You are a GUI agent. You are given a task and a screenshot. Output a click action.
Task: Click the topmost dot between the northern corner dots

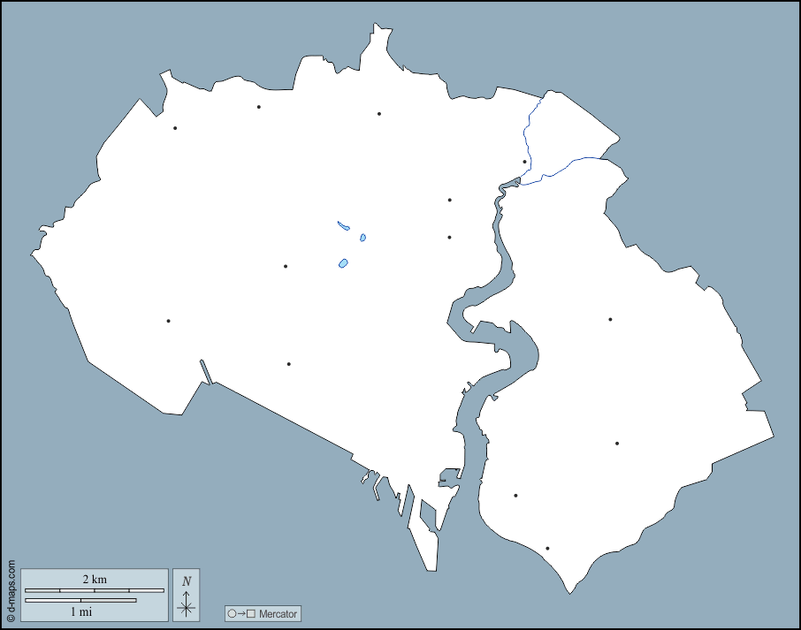pyautogui.click(x=259, y=107)
